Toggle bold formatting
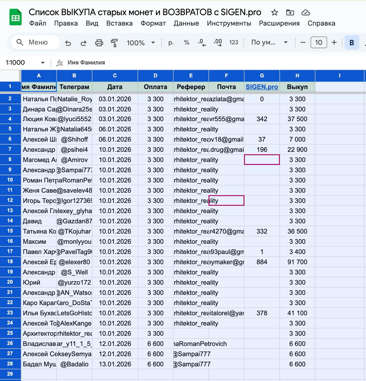This screenshot has width=366, height=381. pyautogui.click(x=351, y=43)
